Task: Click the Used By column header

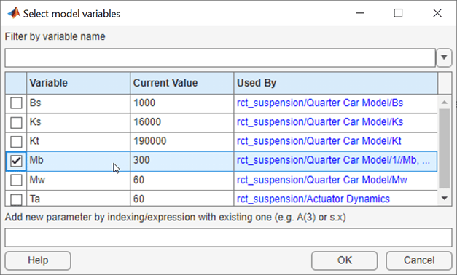Action: 335,83
